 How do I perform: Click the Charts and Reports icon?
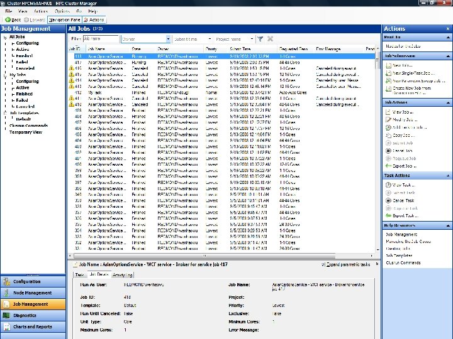pos(6,327)
